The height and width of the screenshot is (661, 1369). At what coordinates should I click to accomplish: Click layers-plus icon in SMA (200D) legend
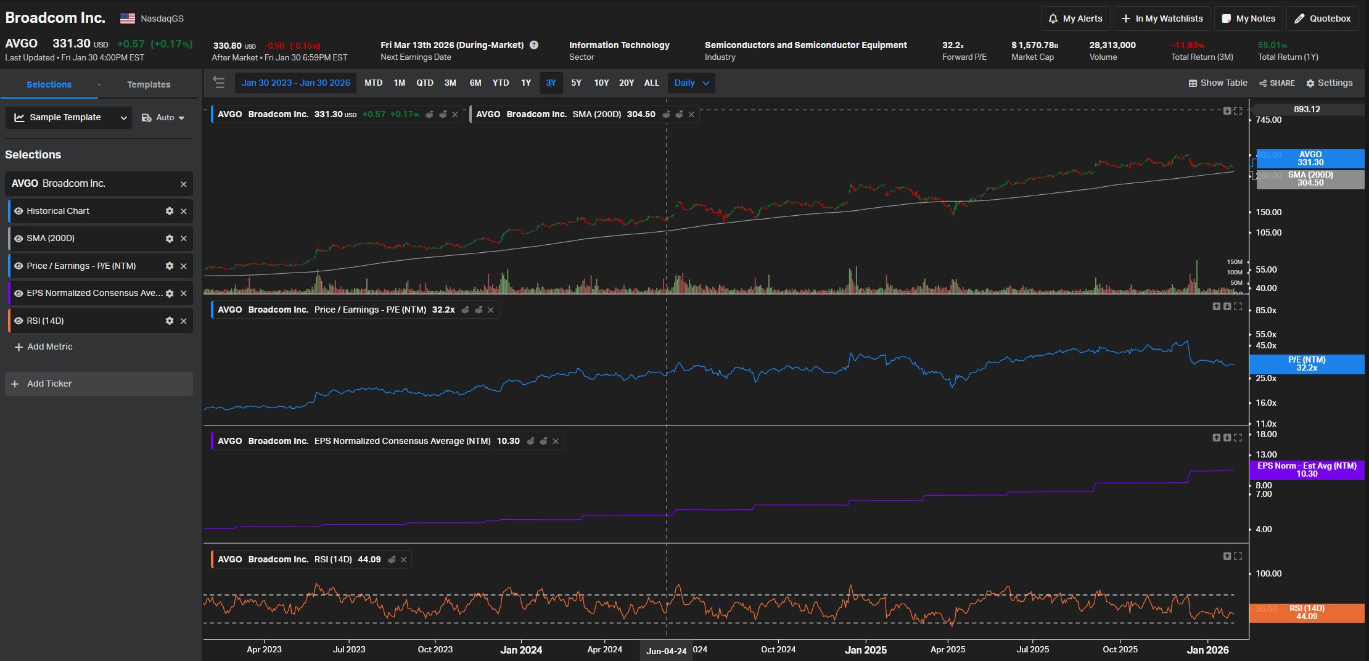tap(666, 114)
